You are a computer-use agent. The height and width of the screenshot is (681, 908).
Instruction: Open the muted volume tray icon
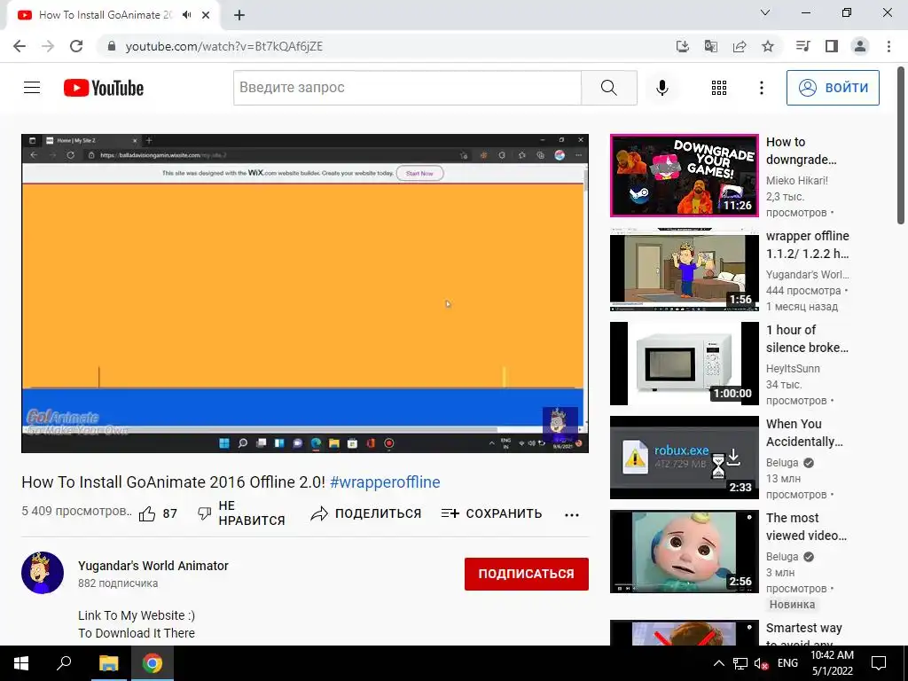(x=762, y=663)
